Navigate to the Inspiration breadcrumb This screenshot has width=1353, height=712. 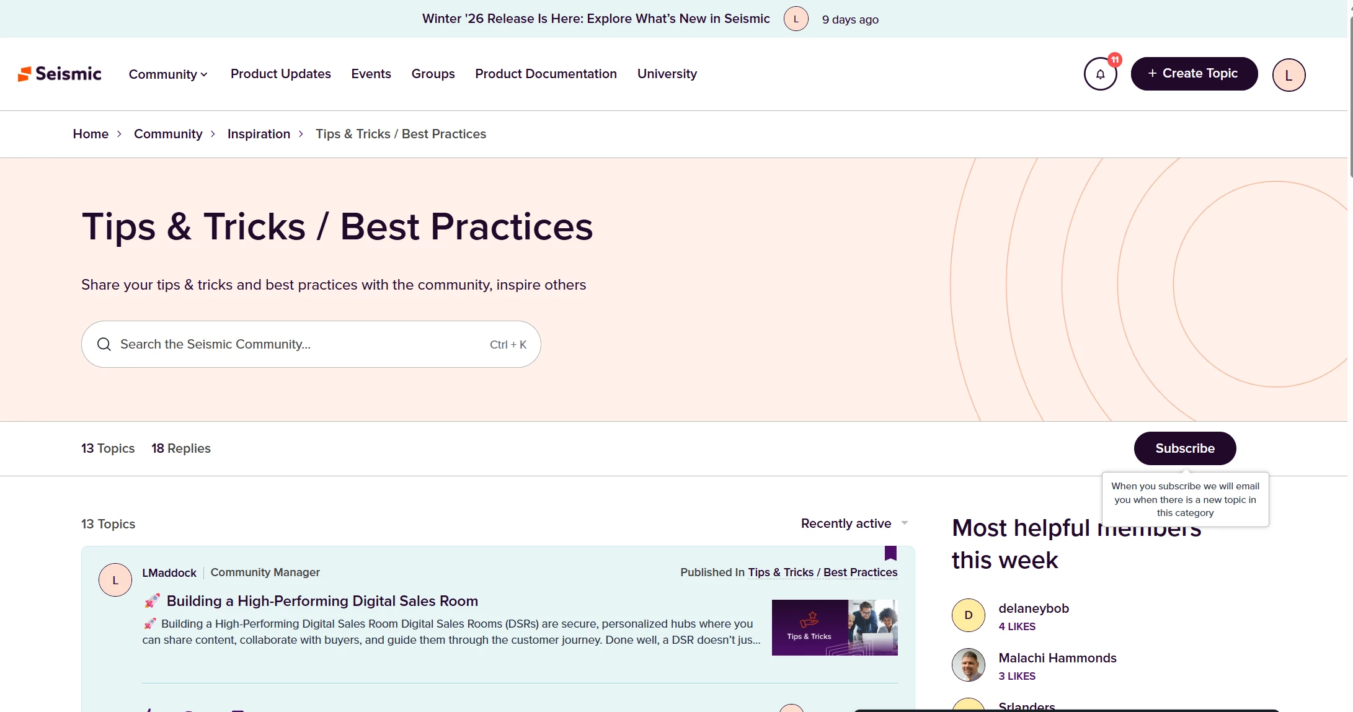click(259, 134)
